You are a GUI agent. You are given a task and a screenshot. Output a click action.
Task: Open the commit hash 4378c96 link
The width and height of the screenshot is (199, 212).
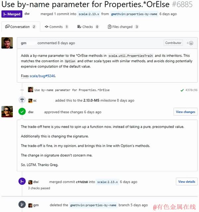tap(191, 90)
